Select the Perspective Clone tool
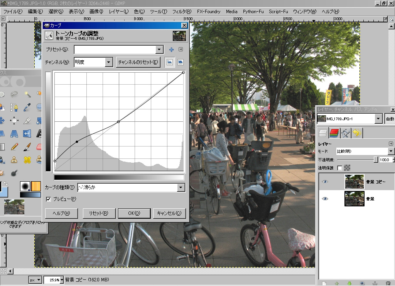 (x=39, y=160)
